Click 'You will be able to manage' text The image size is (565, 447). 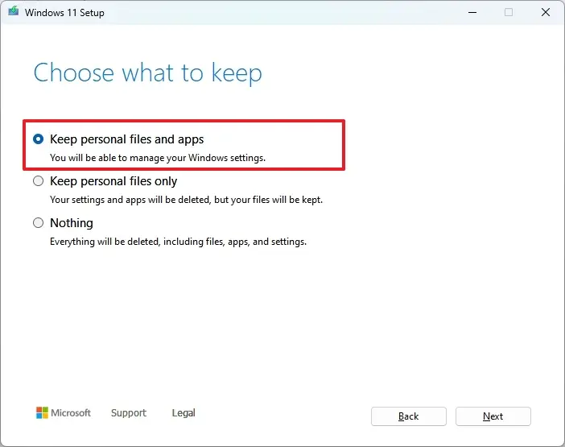(x=158, y=158)
